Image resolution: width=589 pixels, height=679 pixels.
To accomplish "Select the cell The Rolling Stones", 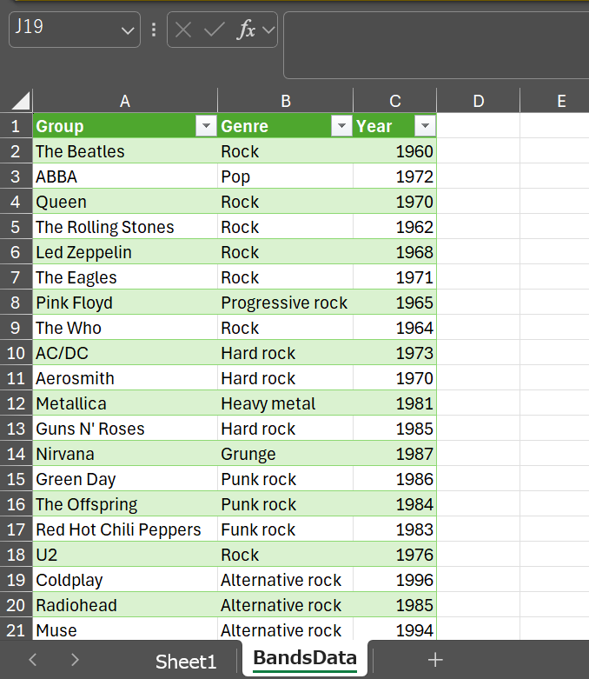I will tap(125, 227).
